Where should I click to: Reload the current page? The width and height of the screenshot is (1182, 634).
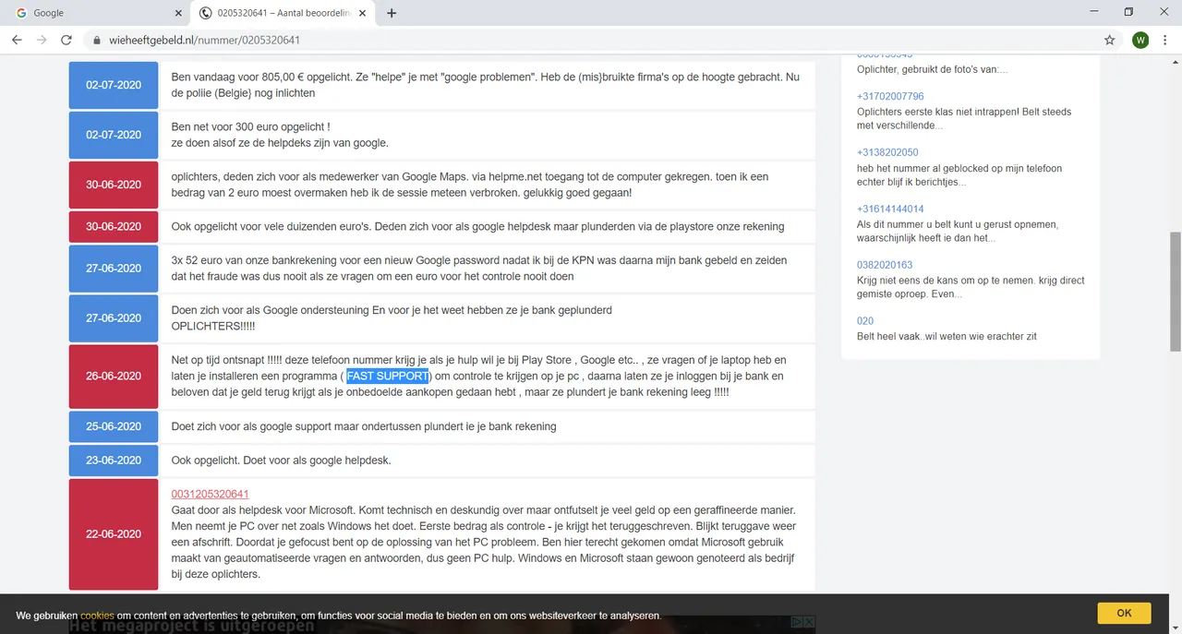tap(66, 40)
